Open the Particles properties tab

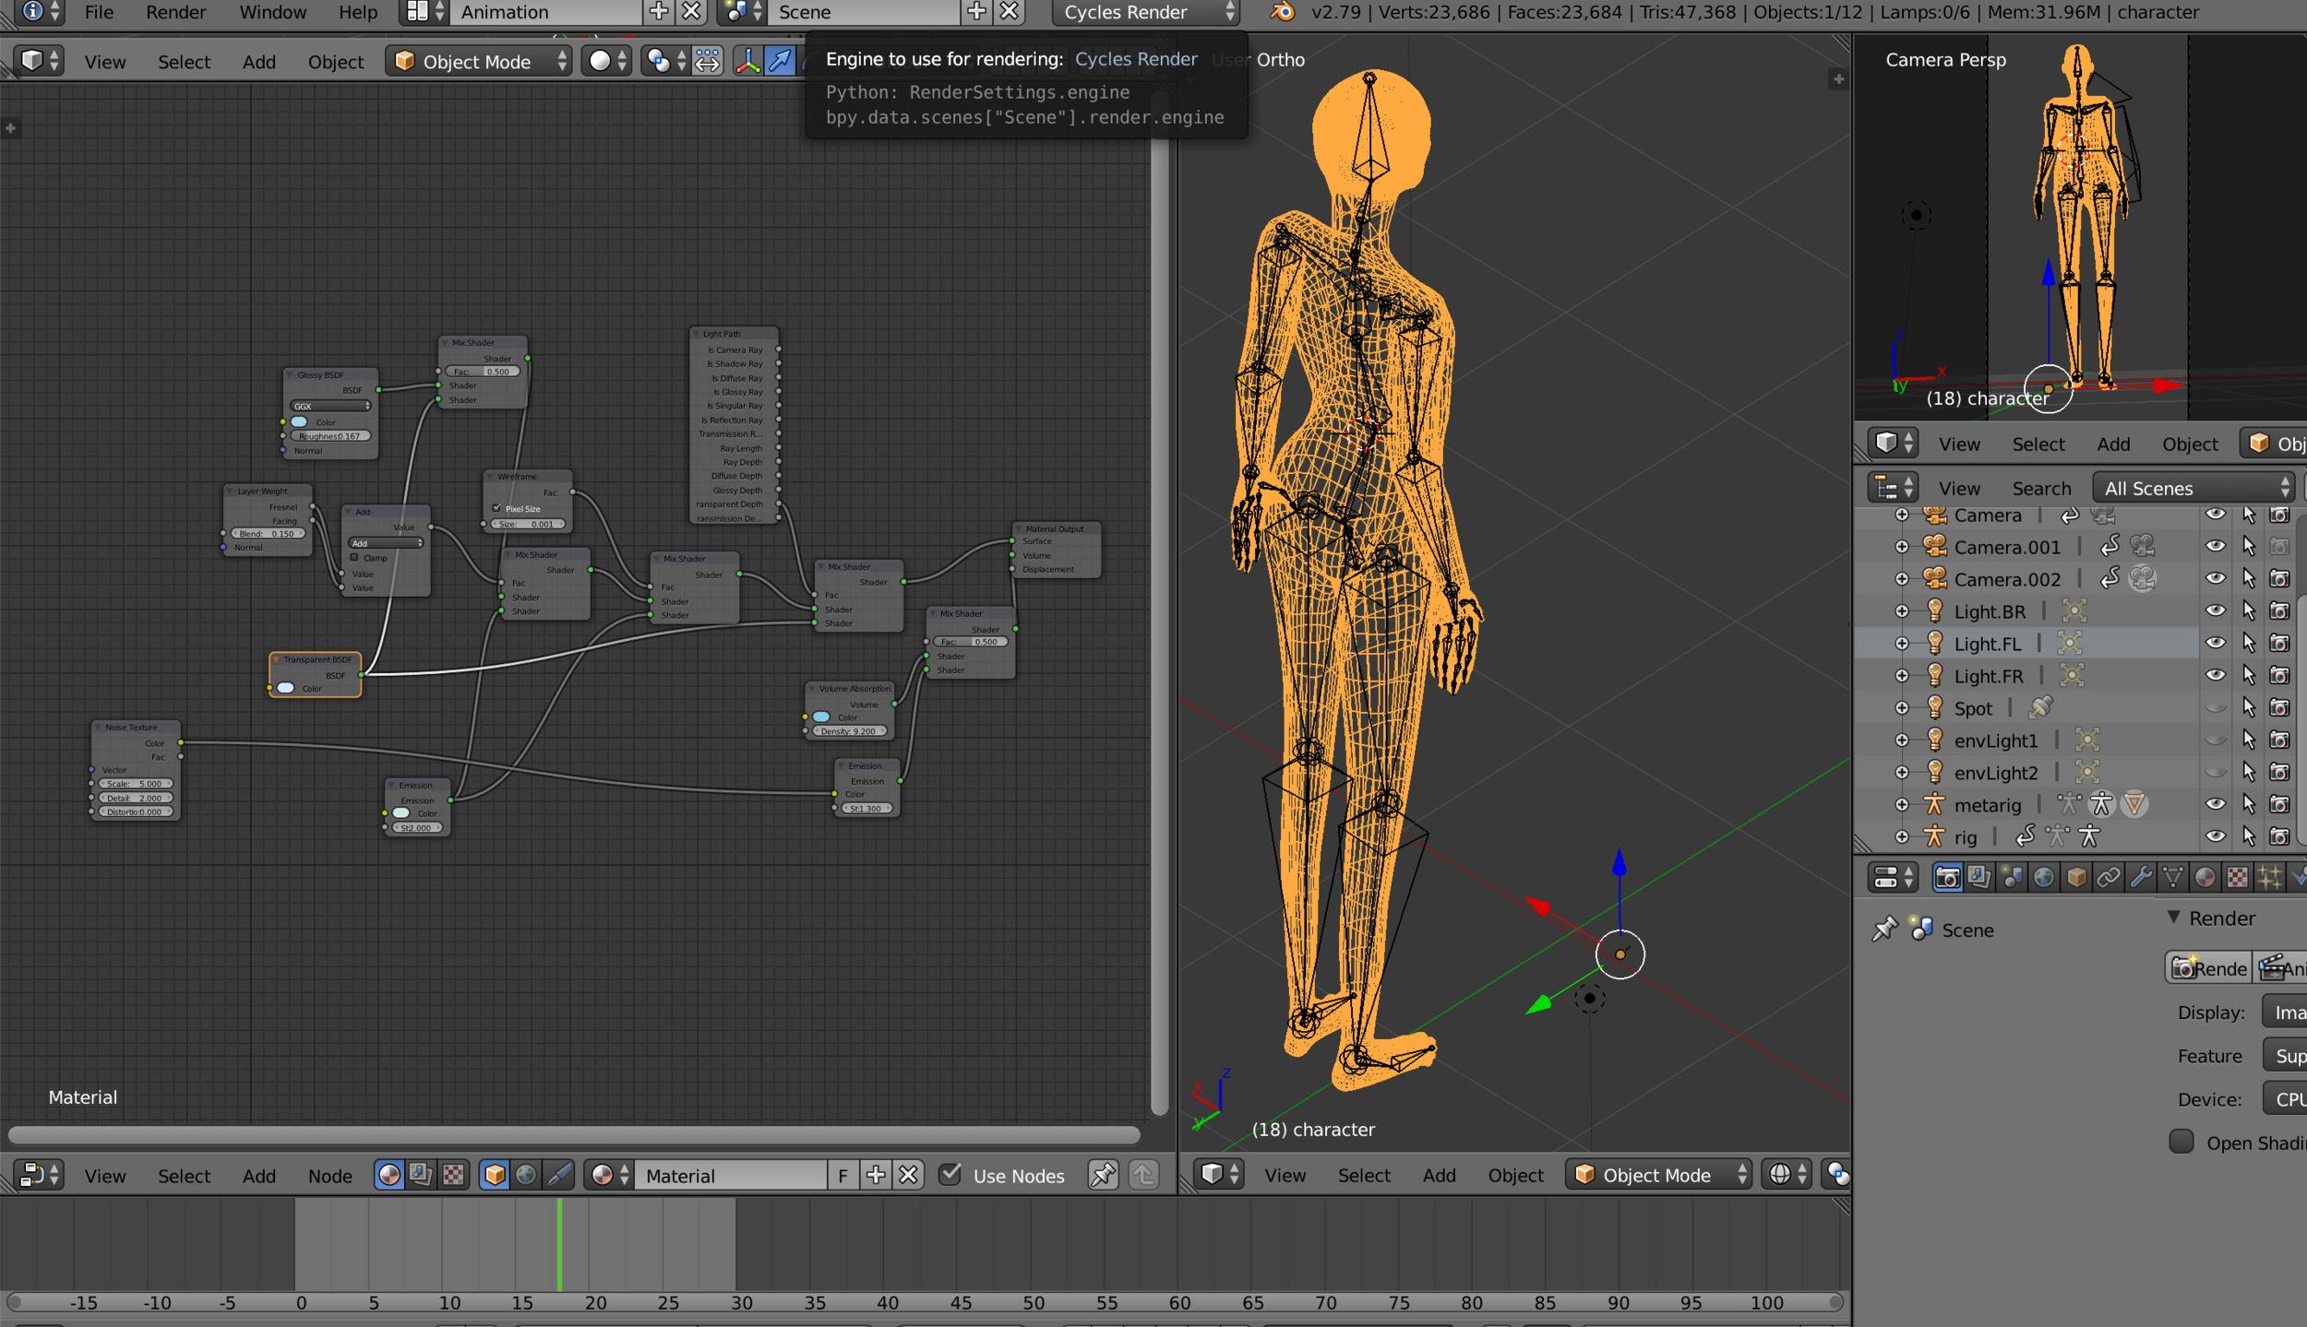click(x=2269, y=877)
